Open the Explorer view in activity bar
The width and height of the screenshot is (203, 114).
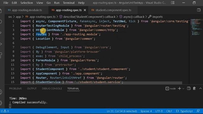pos(1,11)
